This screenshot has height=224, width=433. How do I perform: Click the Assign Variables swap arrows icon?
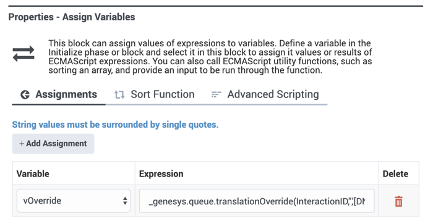(x=24, y=54)
